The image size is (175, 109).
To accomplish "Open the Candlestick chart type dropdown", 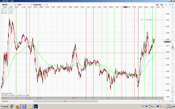I will point(40,5).
